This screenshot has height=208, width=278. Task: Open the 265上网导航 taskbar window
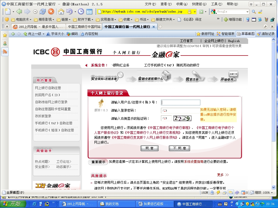pyautogui.click(x=78, y=204)
